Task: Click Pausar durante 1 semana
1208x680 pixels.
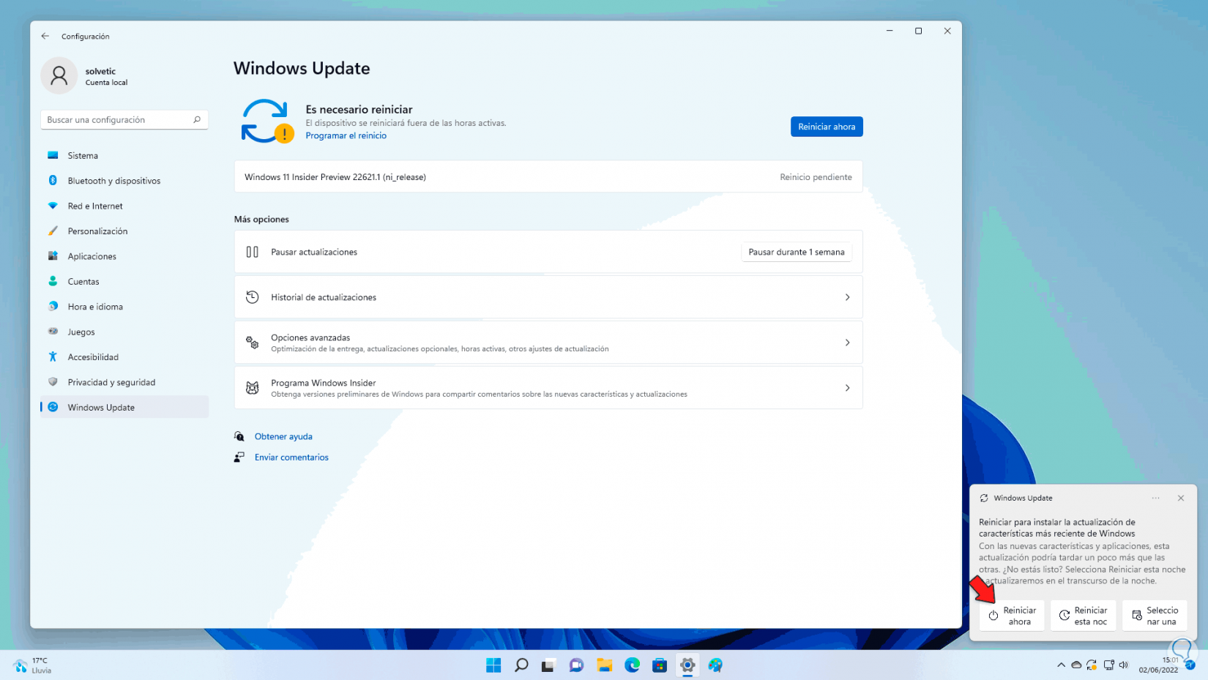Action: (797, 252)
